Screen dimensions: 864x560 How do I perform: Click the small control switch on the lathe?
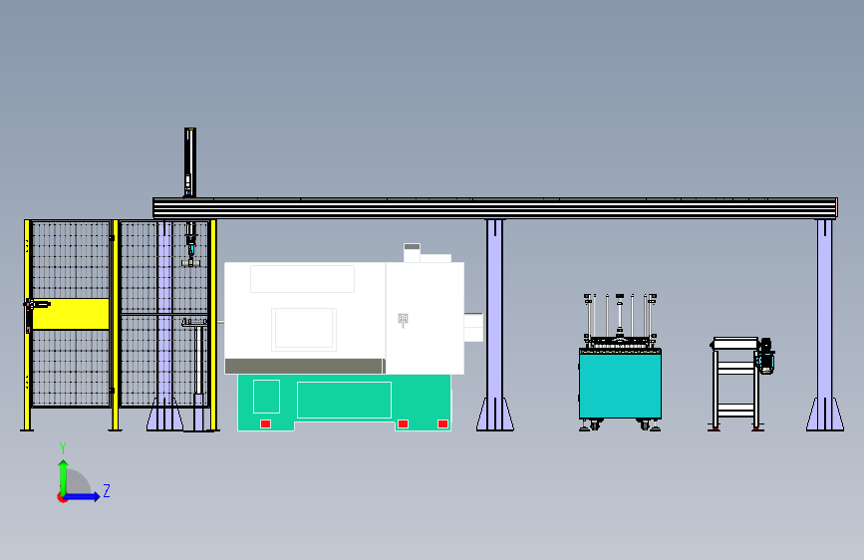pyautogui.click(x=403, y=319)
